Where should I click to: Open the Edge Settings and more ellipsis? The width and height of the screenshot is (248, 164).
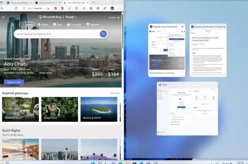(119, 8)
